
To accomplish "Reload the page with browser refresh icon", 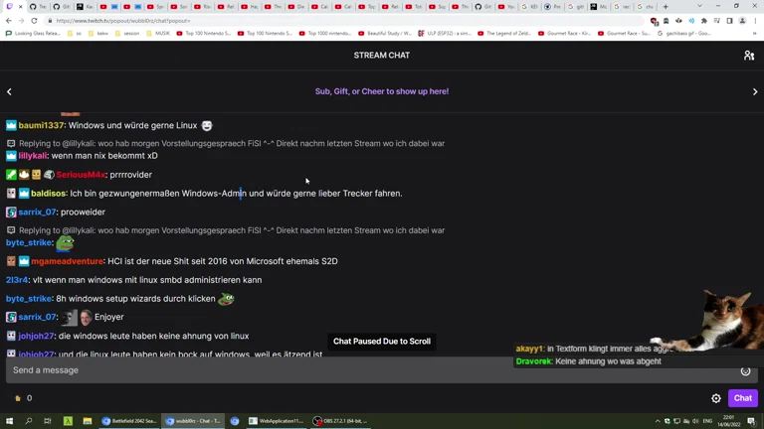I will [x=34, y=21].
